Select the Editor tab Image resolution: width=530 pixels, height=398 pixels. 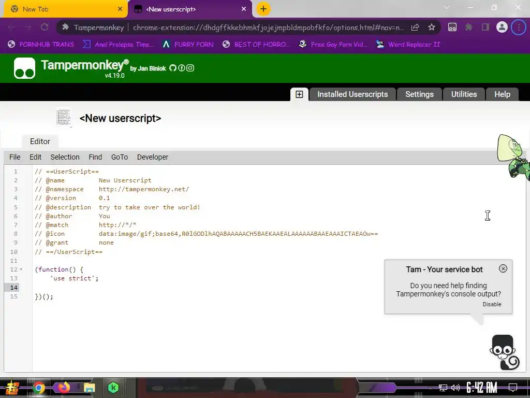tap(40, 141)
